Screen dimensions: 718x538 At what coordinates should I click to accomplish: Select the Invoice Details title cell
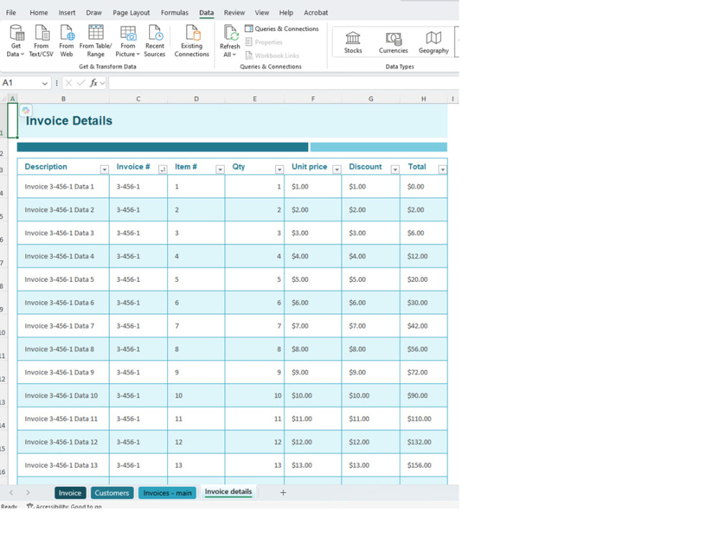(232, 121)
